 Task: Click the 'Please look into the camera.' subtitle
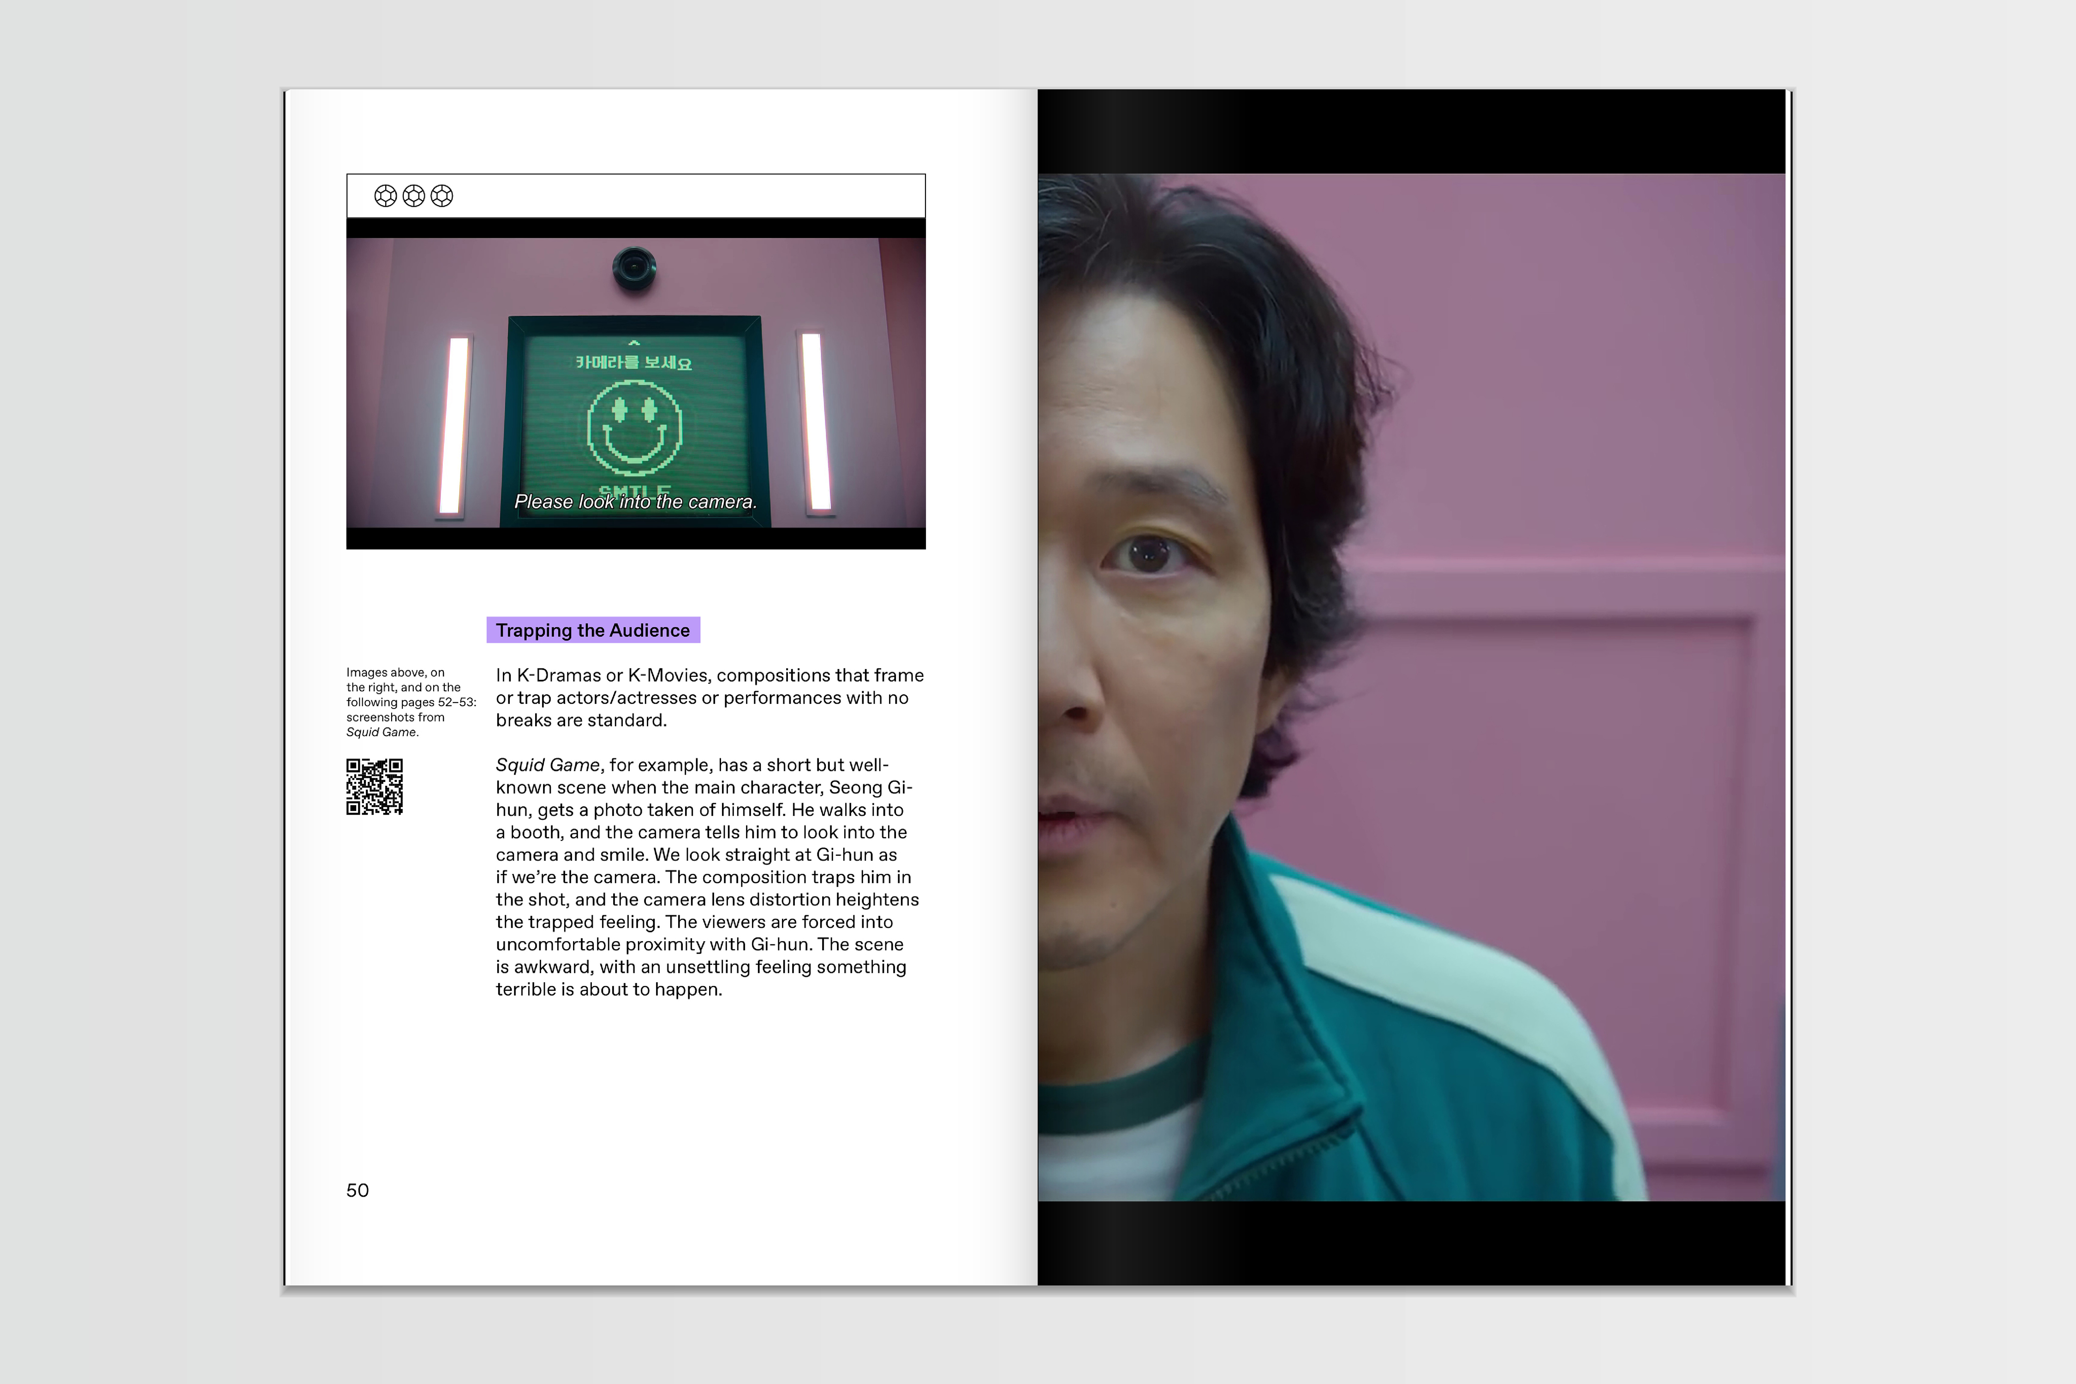(635, 502)
